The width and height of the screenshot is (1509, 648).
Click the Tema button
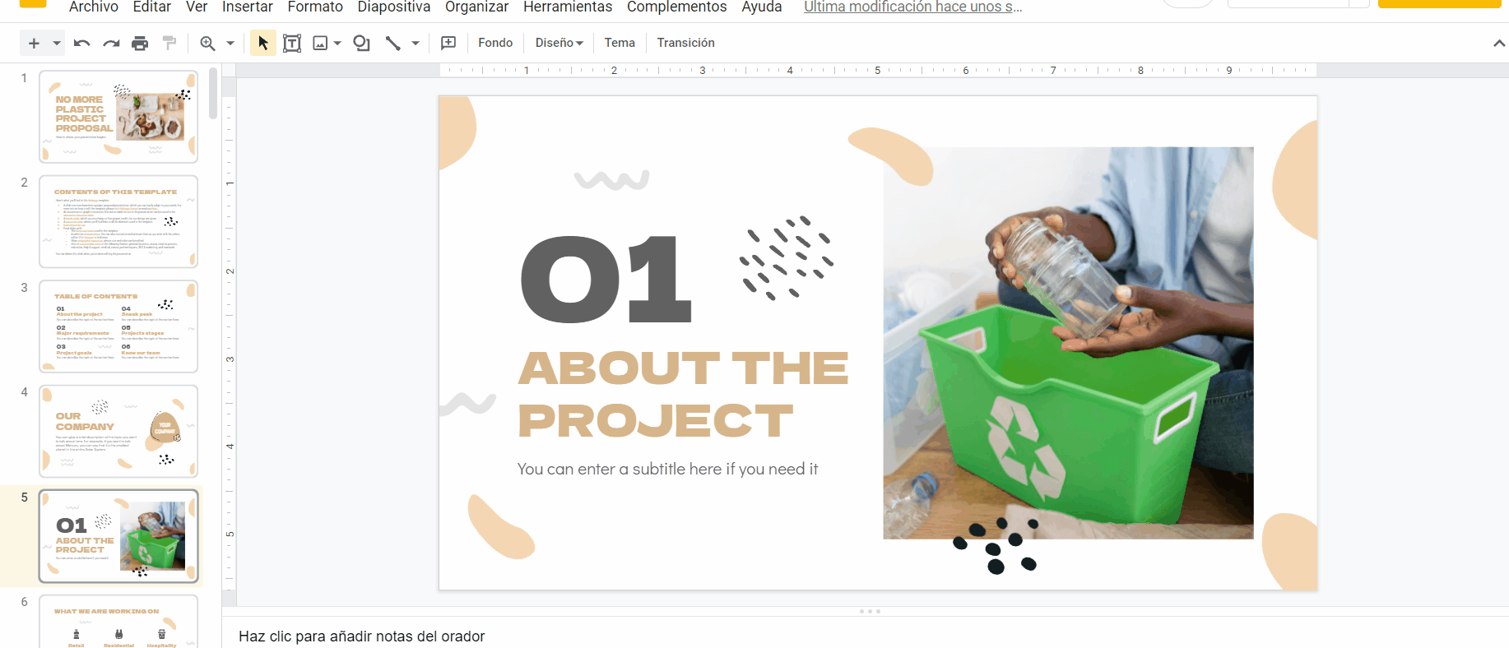[620, 43]
